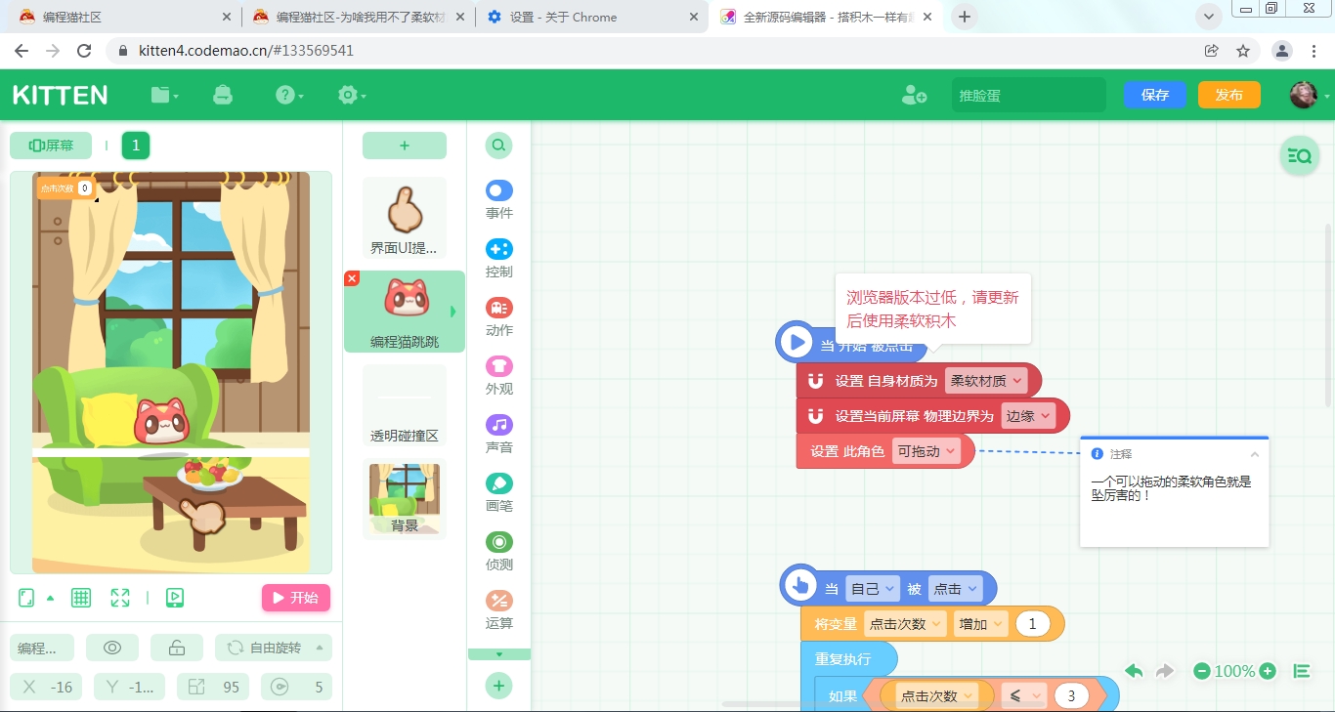Image resolution: width=1335 pixels, height=712 pixels.
Task: Open the mobile preview icon
Action: click(x=175, y=598)
